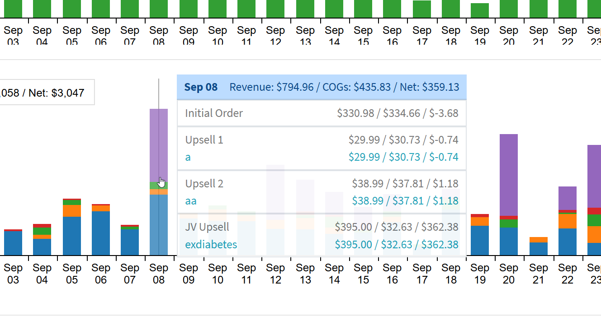The image size is (601, 321).
Task: Select the purple segment of the Sep 22 bar
Action: tap(568, 198)
